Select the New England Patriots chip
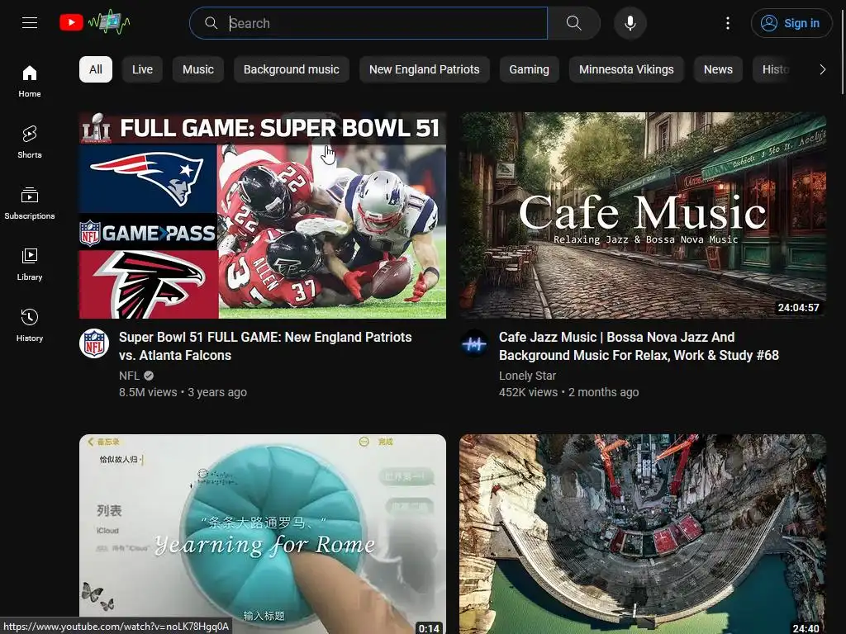This screenshot has width=846, height=634. (424, 69)
